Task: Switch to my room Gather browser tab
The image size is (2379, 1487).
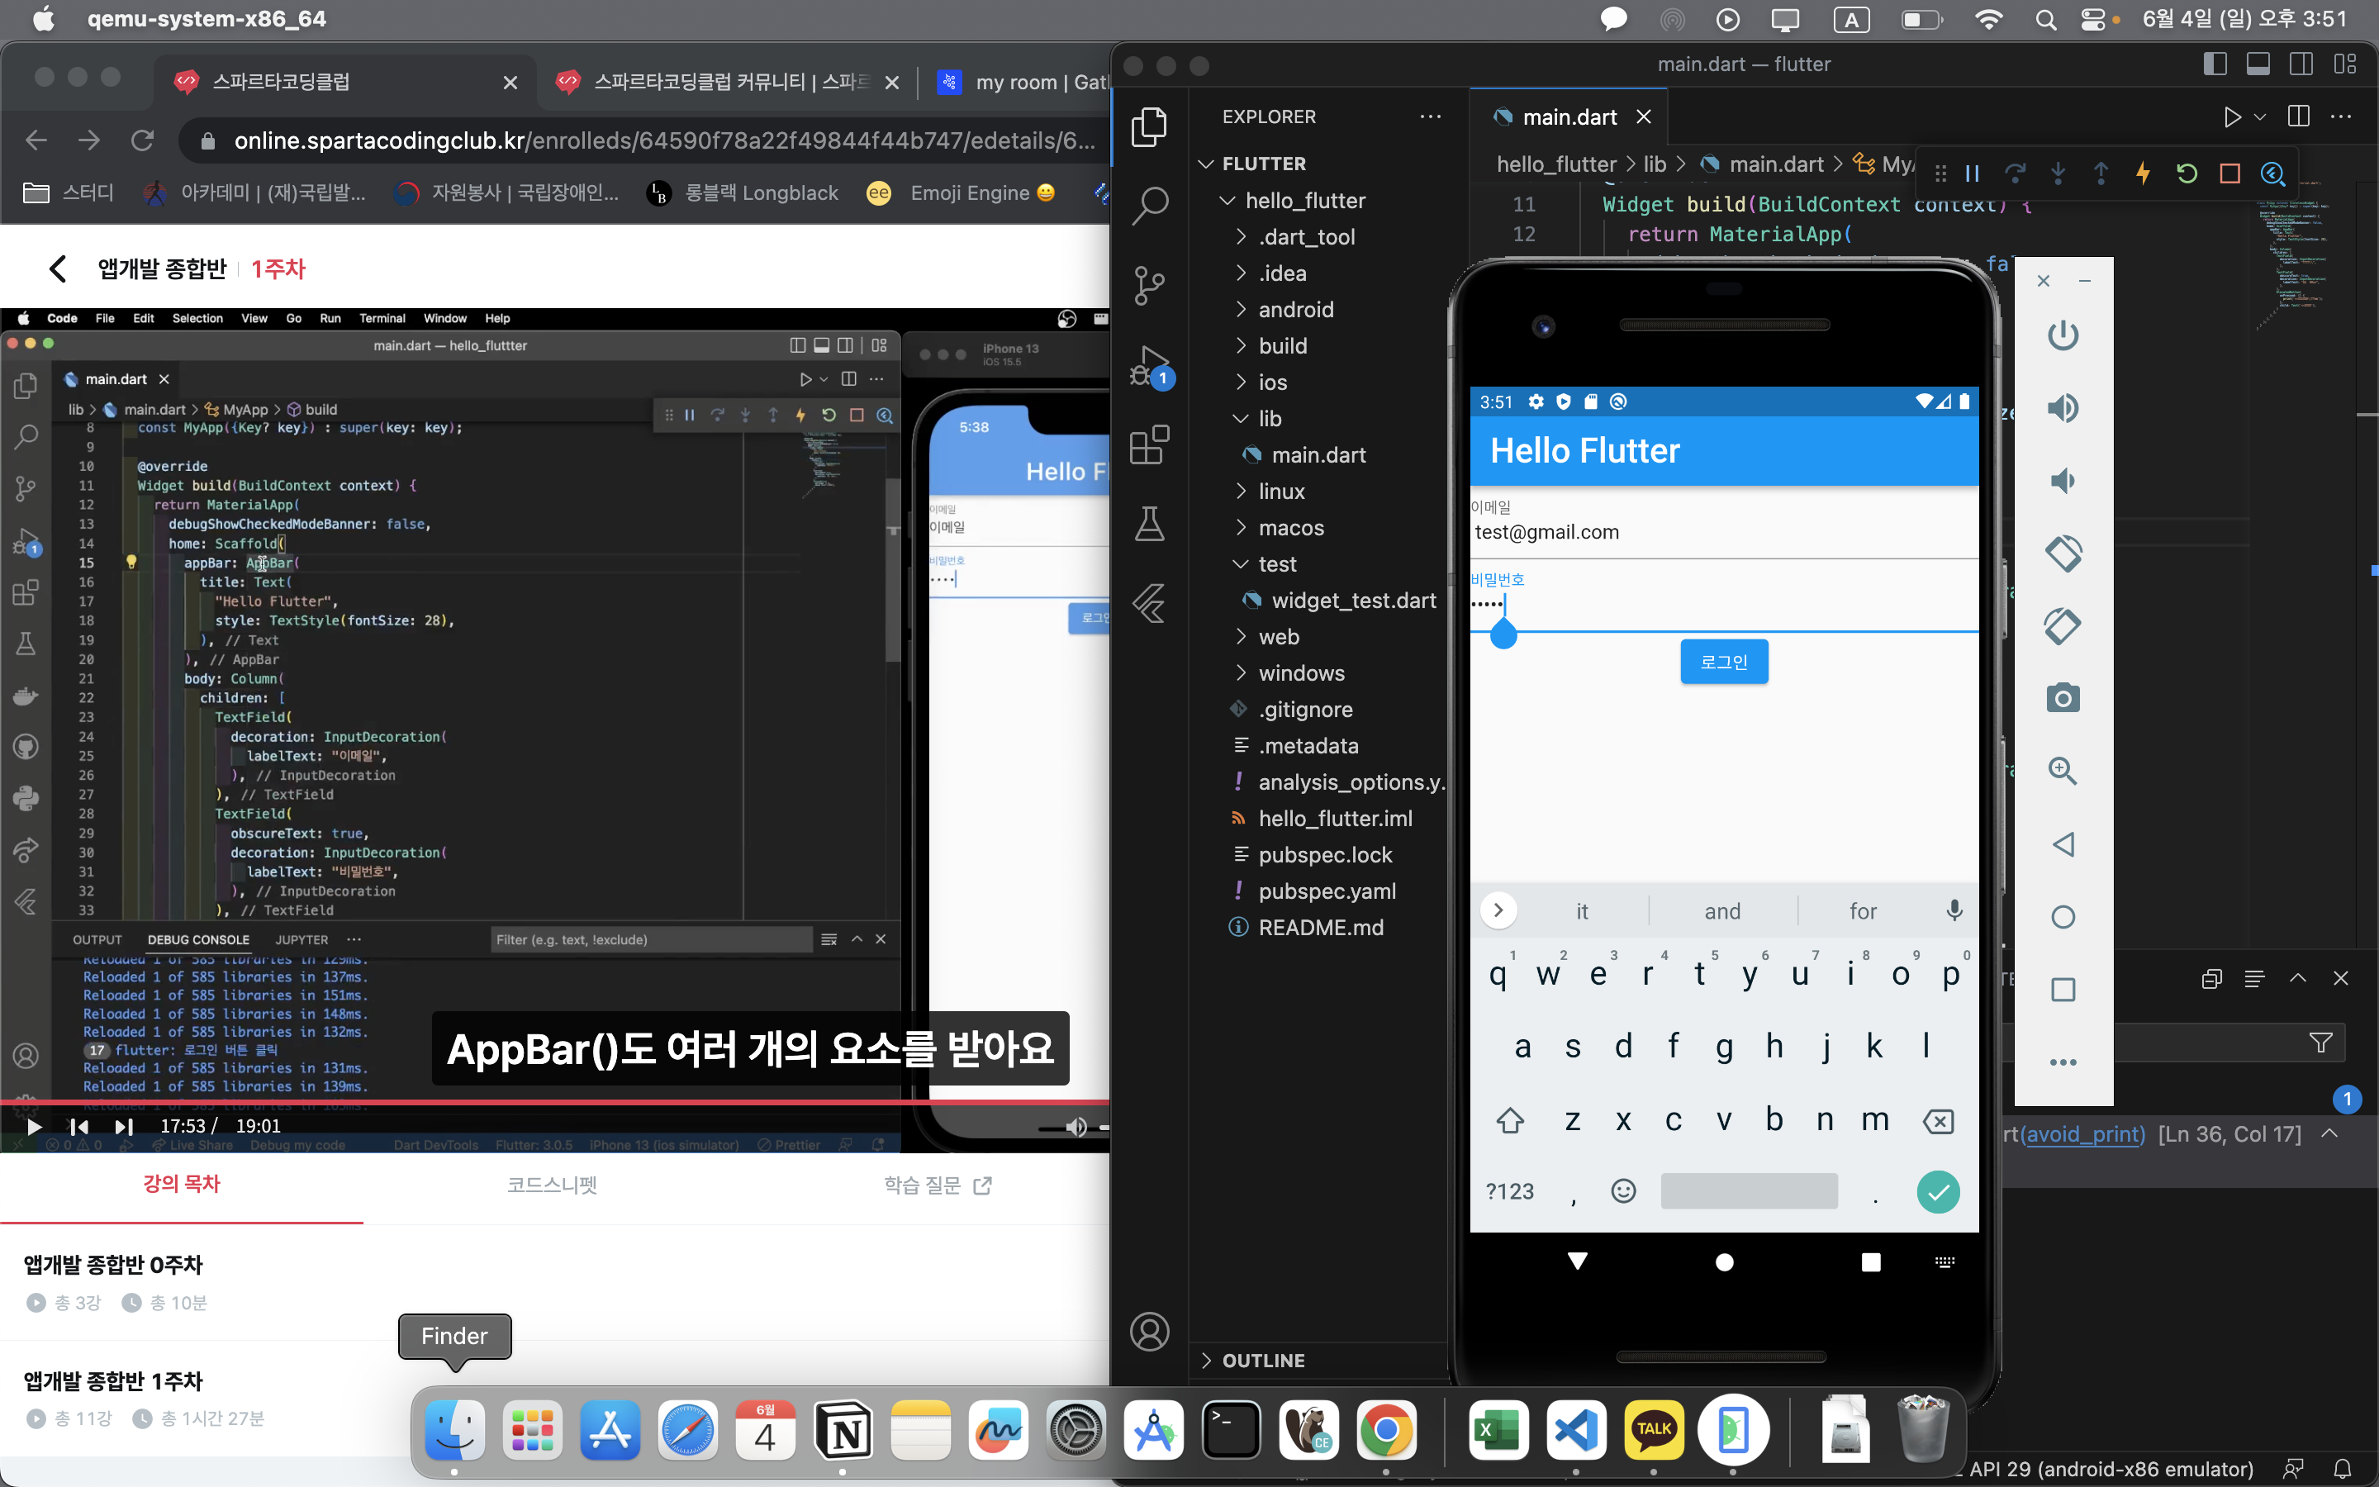Action: click(1023, 83)
